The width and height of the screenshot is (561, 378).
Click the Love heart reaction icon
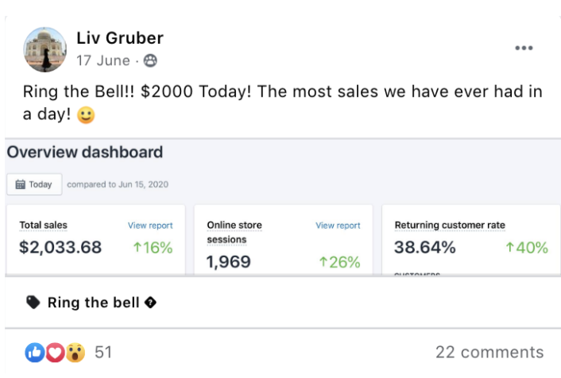coord(55,353)
